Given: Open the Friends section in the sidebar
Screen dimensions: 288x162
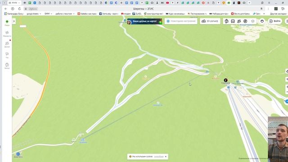Looking at the screenshot, I should (x=7, y=45).
